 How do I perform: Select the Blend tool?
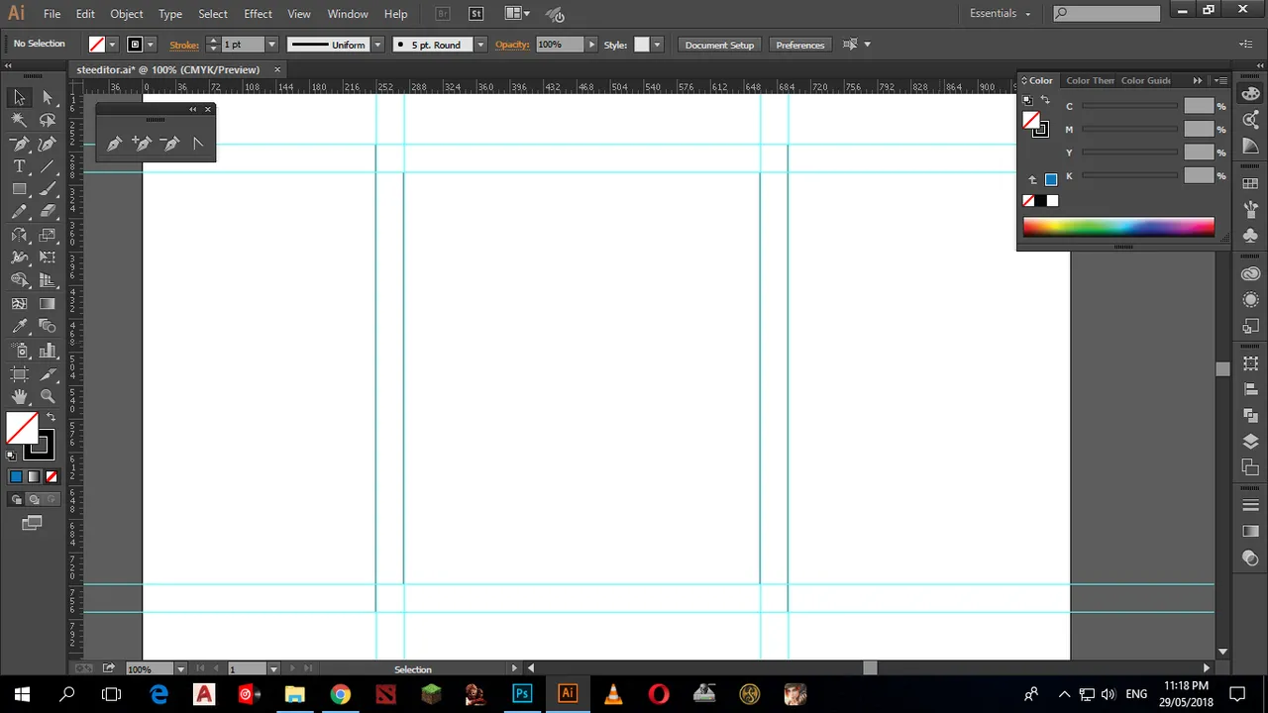point(47,327)
